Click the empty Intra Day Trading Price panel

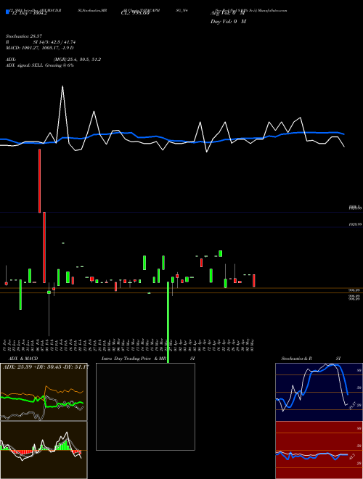145,406
